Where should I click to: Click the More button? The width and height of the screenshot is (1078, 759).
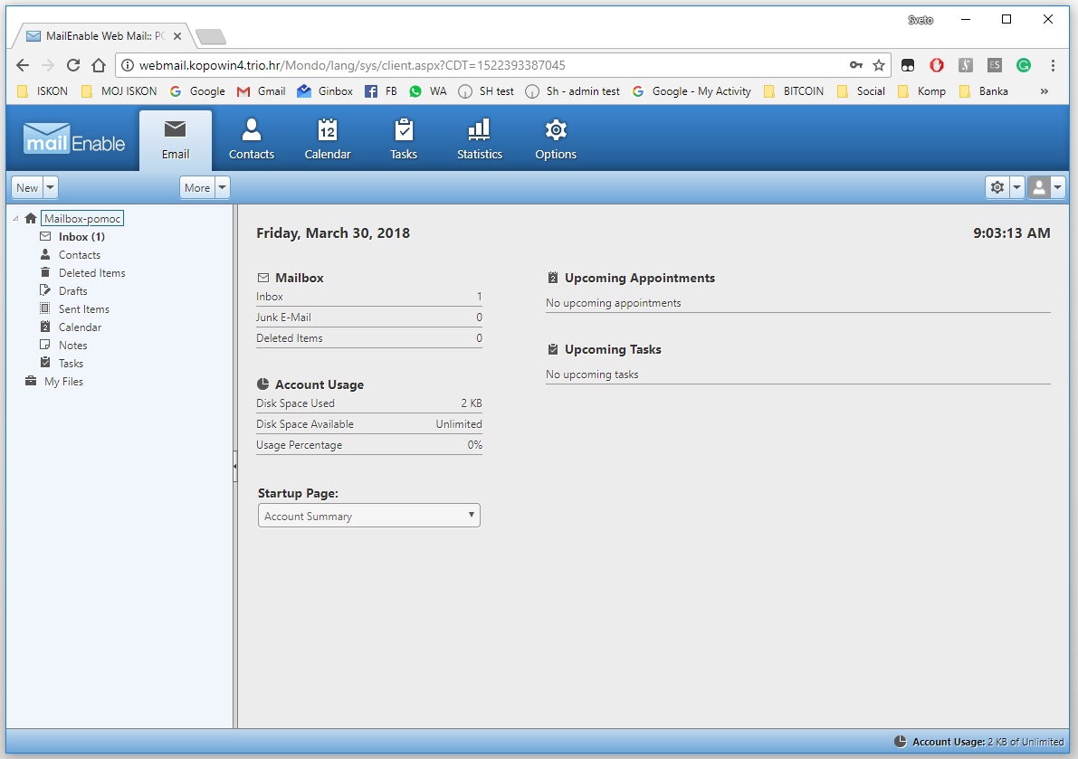[197, 187]
